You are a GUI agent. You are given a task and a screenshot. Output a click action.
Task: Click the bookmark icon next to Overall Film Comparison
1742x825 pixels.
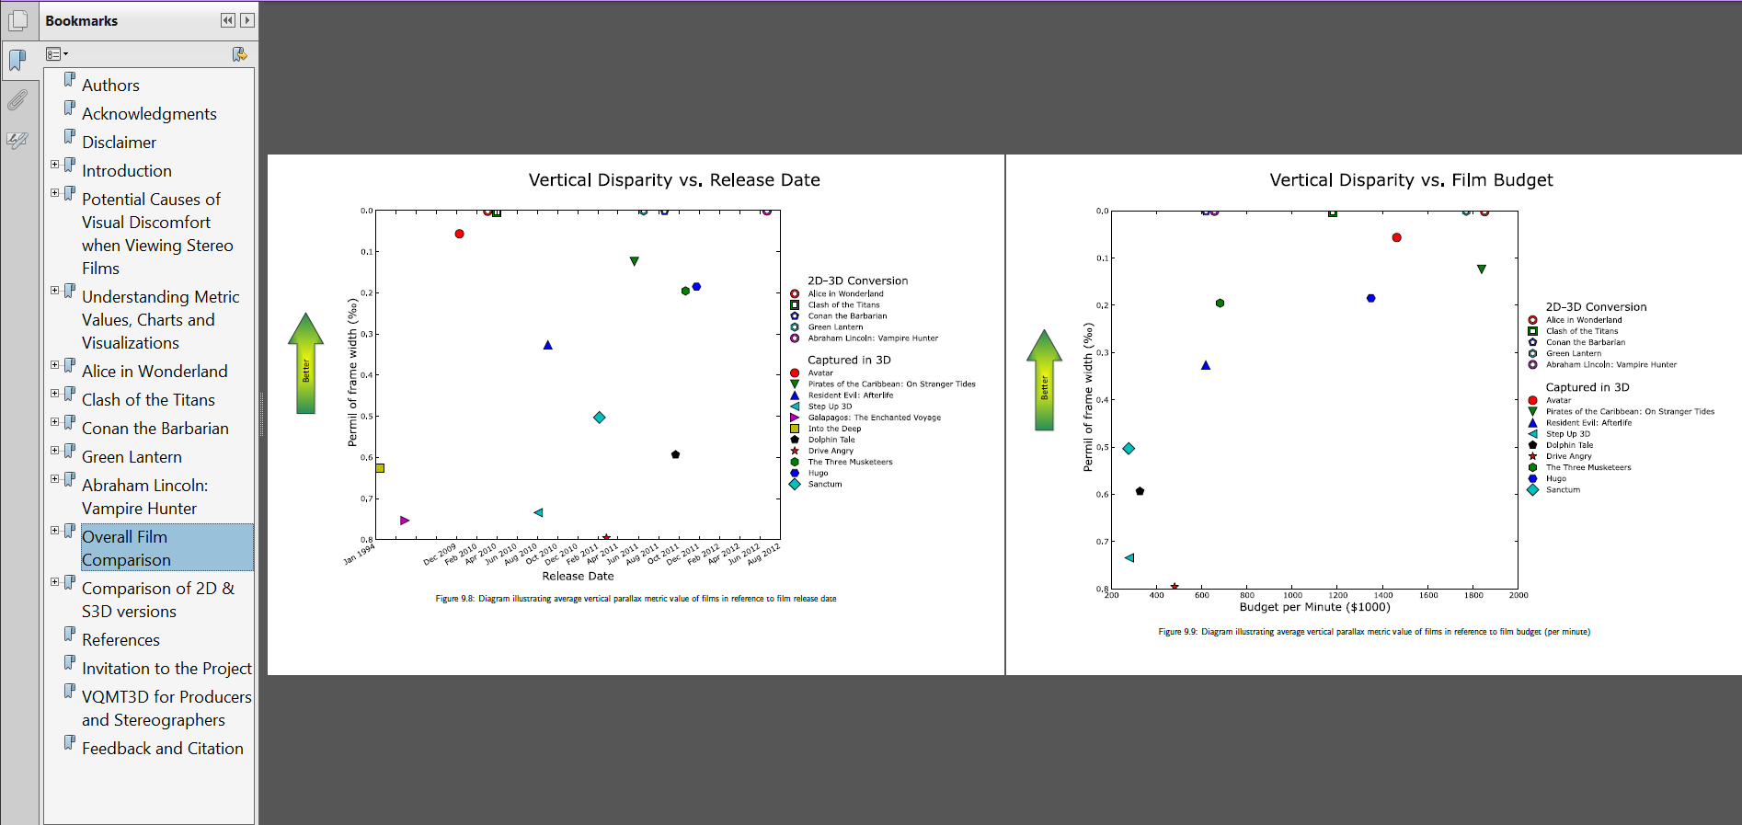click(70, 532)
